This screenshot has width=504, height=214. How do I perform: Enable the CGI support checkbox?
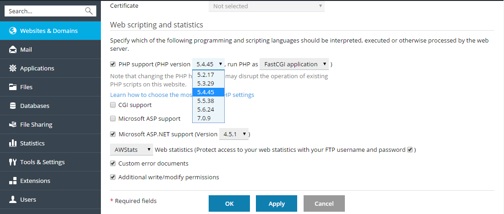click(113, 105)
